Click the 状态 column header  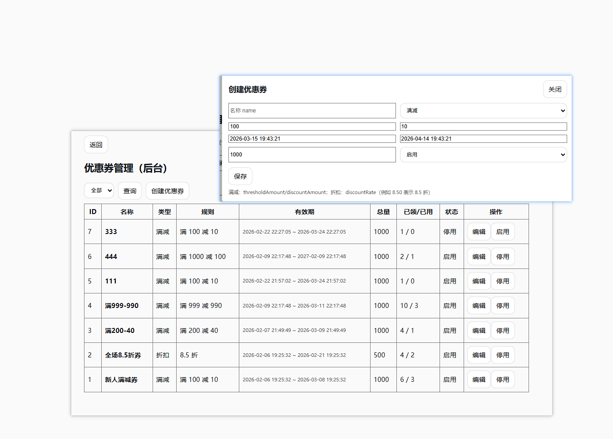(x=452, y=212)
